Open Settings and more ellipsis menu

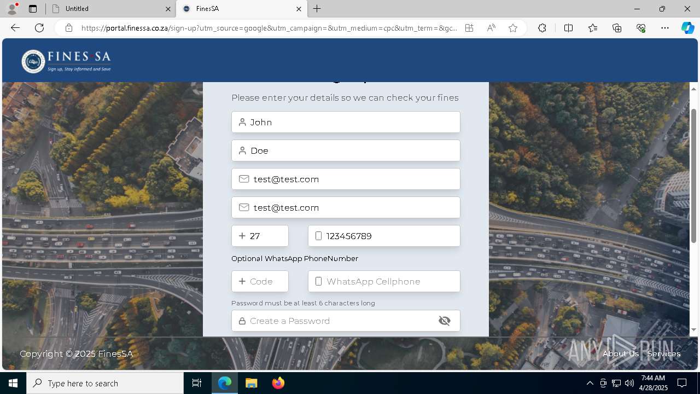[x=665, y=28]
